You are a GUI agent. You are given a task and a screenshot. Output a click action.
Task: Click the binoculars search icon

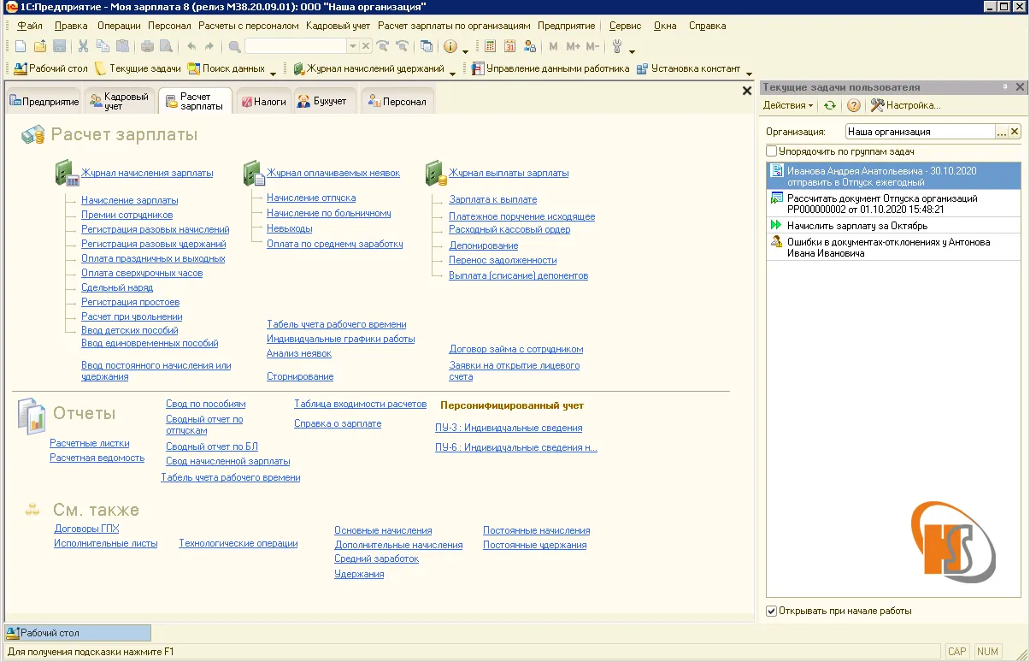(x=234, y=46)
